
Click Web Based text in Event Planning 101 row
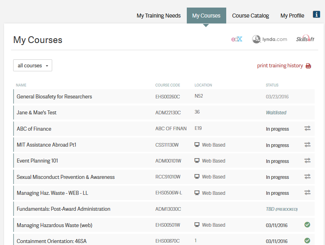point(214,161)
